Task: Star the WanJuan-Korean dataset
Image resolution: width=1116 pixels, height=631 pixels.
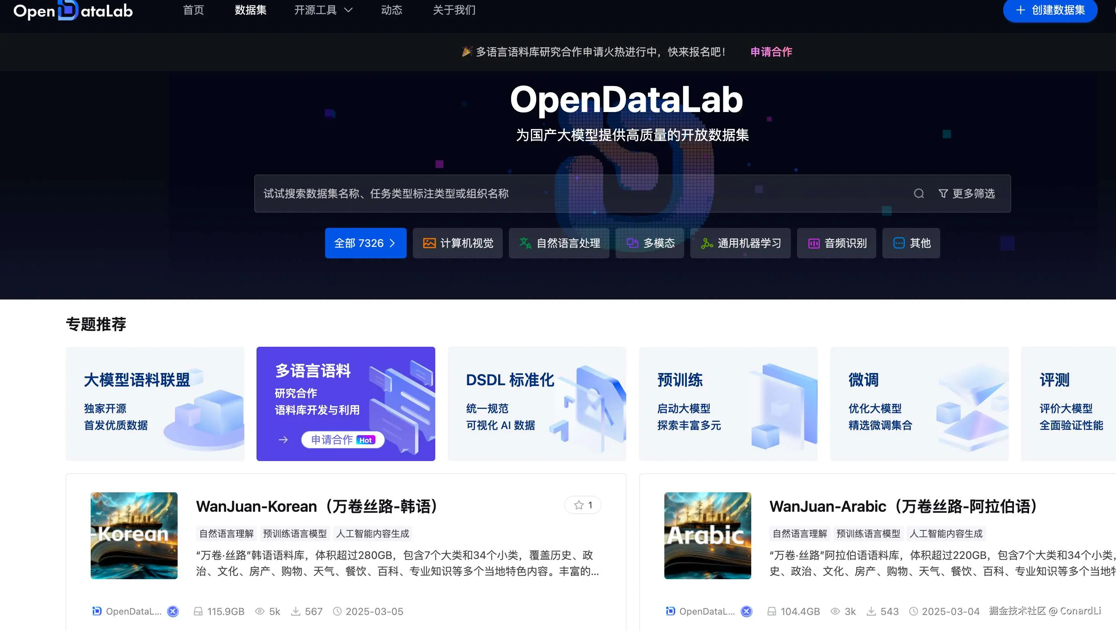Action: [x=582, y=504]
